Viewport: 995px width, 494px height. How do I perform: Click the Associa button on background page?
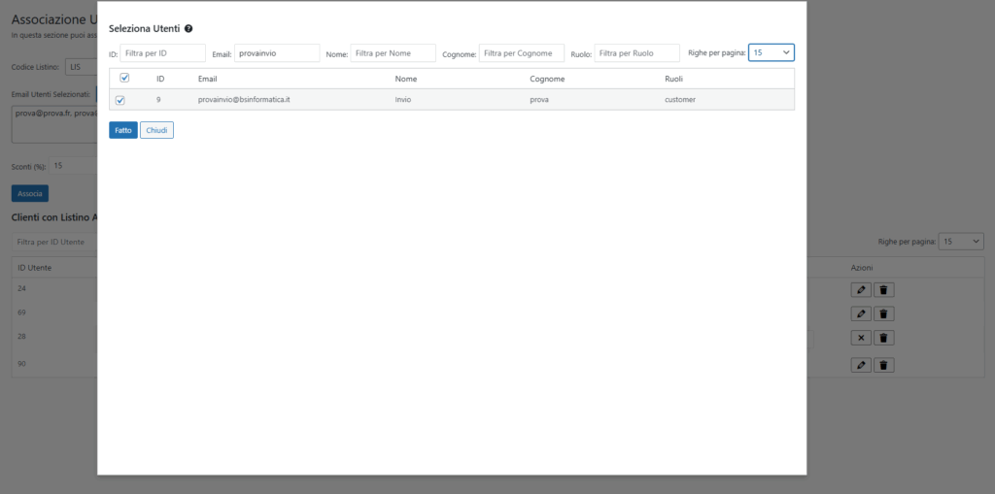(x=30, y=193)
